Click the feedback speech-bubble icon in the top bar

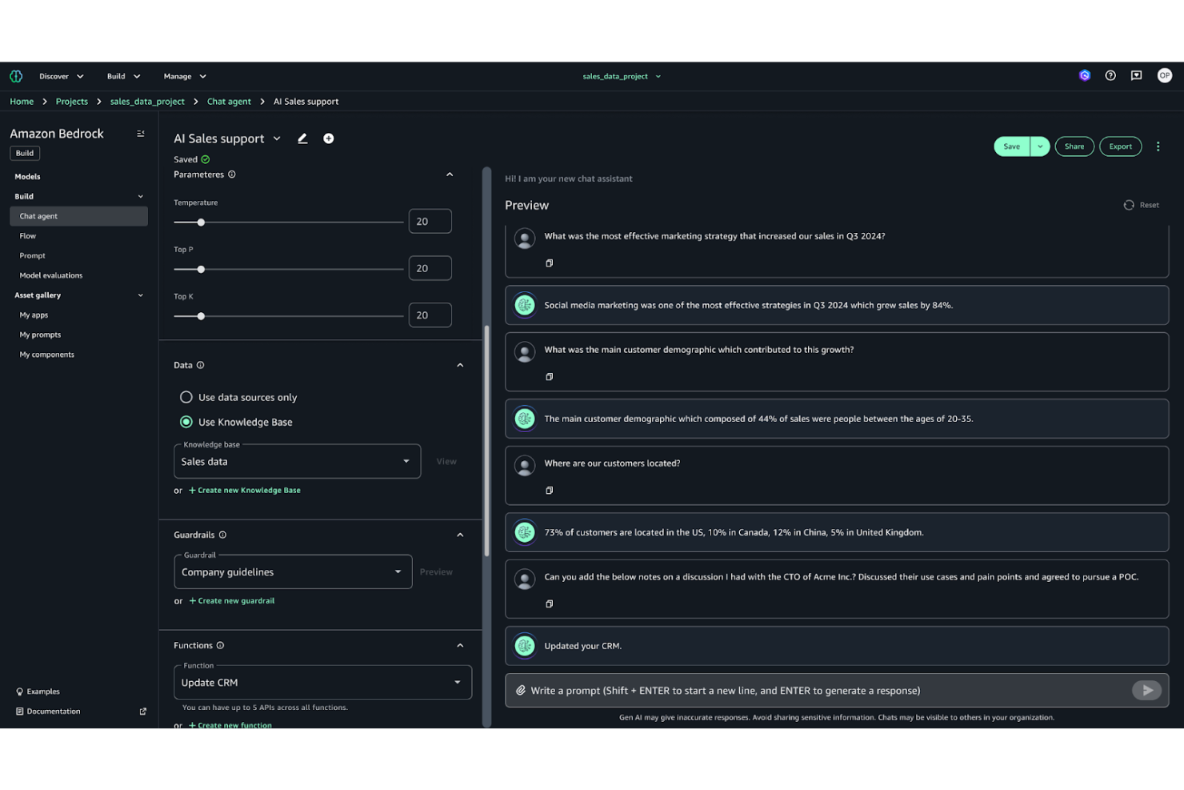[1136, 75]
